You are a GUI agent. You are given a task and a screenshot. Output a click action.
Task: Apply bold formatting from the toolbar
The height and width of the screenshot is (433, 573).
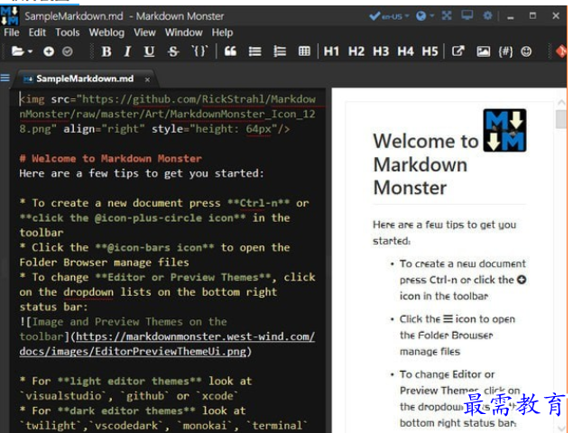(106, 51)
